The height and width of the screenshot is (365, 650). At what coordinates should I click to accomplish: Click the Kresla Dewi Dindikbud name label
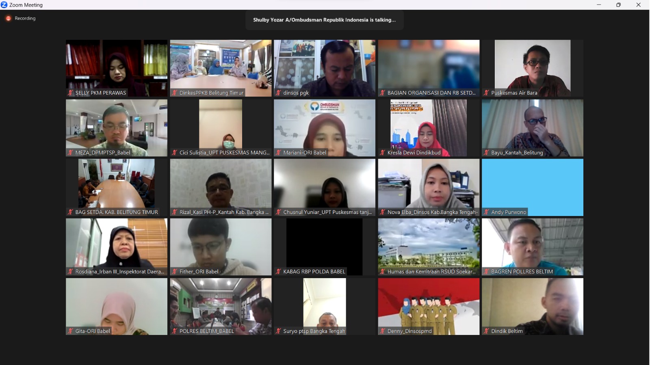(x=414, y=153)
